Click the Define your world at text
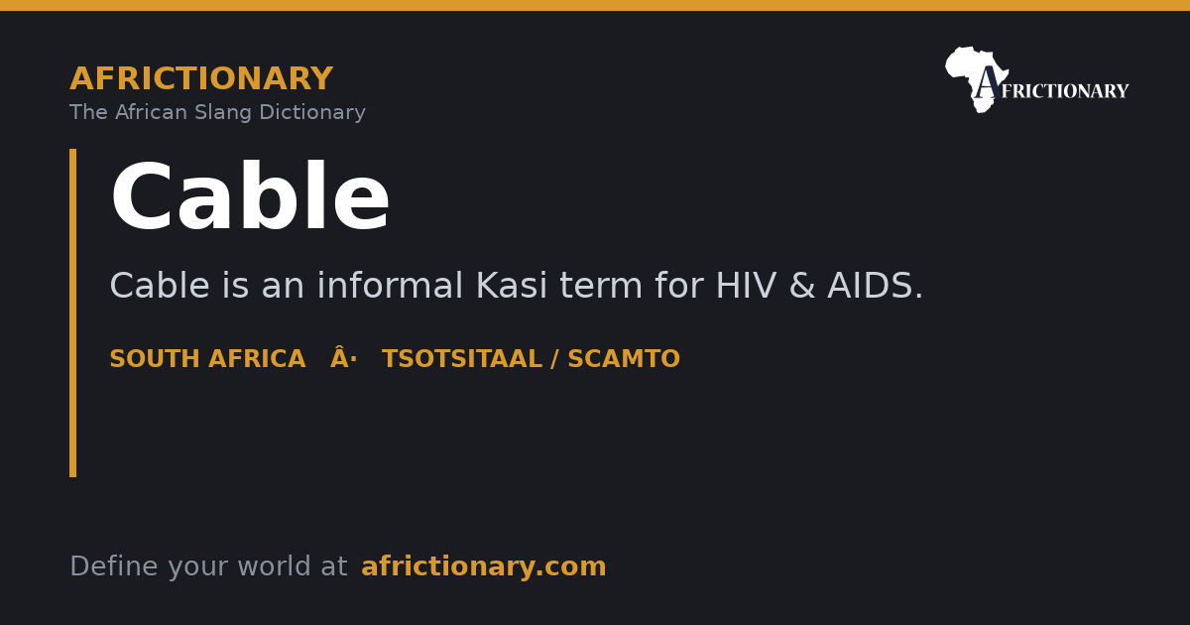Image resolution: width=1190 pixels, height=625 pixels. click(x=208, y=567)
